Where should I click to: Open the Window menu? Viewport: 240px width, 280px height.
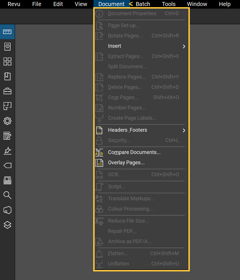(x=197, y=4)
